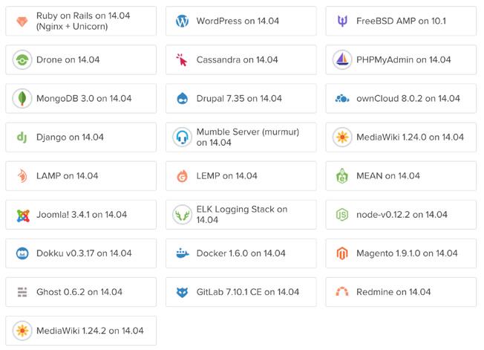484x350 pixels.
Task: Click the Ghost gray bars icon
Action: tap(22, 292)
